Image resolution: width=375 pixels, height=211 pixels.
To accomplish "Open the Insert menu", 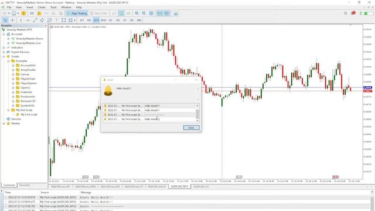I will tap(30, 8).
